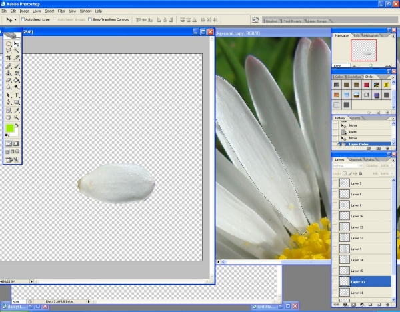Open the layer Fill slider arrow

coord(393,173)
